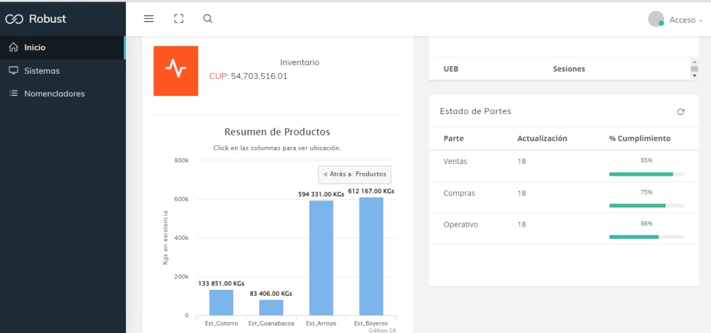
Task: Click the Est_Cotorro chart column
Action: pyautogui.click(x=221, y=302)
